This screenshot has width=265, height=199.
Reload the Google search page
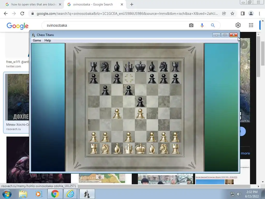click(x=22, y=13)
